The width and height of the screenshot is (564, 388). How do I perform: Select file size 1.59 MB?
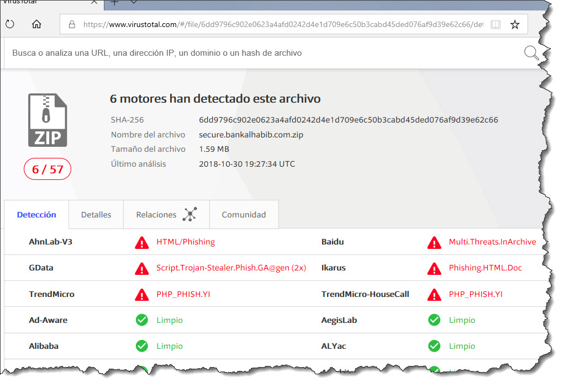click(x=214, y=149)
